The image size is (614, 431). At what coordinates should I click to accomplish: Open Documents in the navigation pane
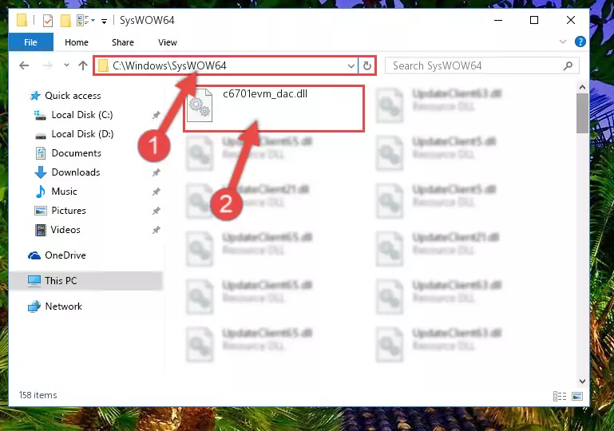tap(76, 153)
